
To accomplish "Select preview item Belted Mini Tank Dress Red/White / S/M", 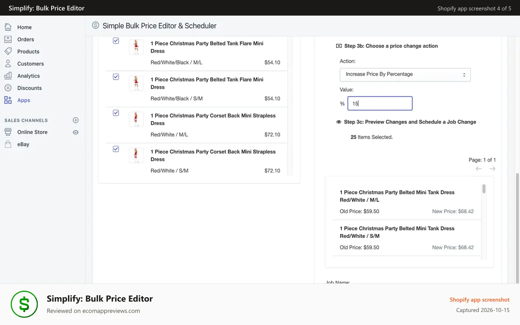I will (x=407, y=238).
